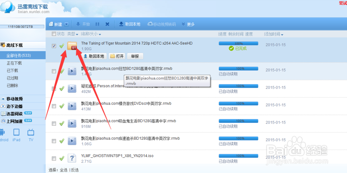
Task: Toggle the select-all checkbox in header
Action: (54, 34)
